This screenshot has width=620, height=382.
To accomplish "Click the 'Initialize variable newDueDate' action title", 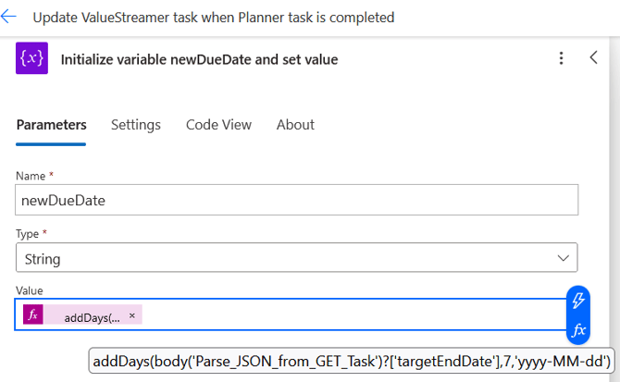I will click(199, 59).
